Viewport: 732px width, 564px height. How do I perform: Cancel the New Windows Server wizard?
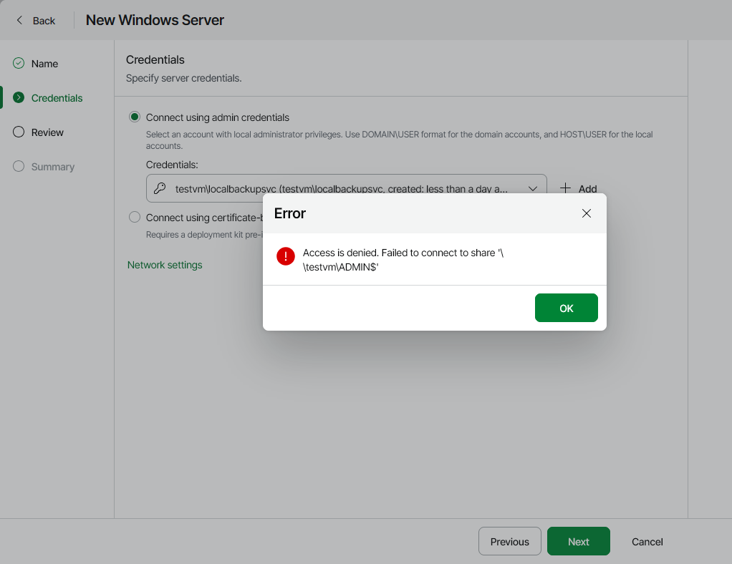(x=647, y=542)
